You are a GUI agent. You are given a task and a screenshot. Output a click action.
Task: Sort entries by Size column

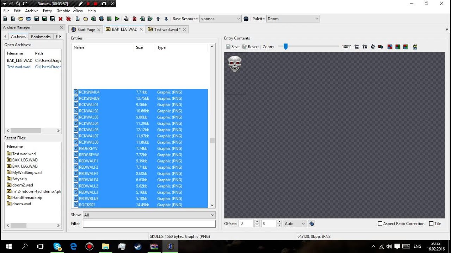coord(144,47)
